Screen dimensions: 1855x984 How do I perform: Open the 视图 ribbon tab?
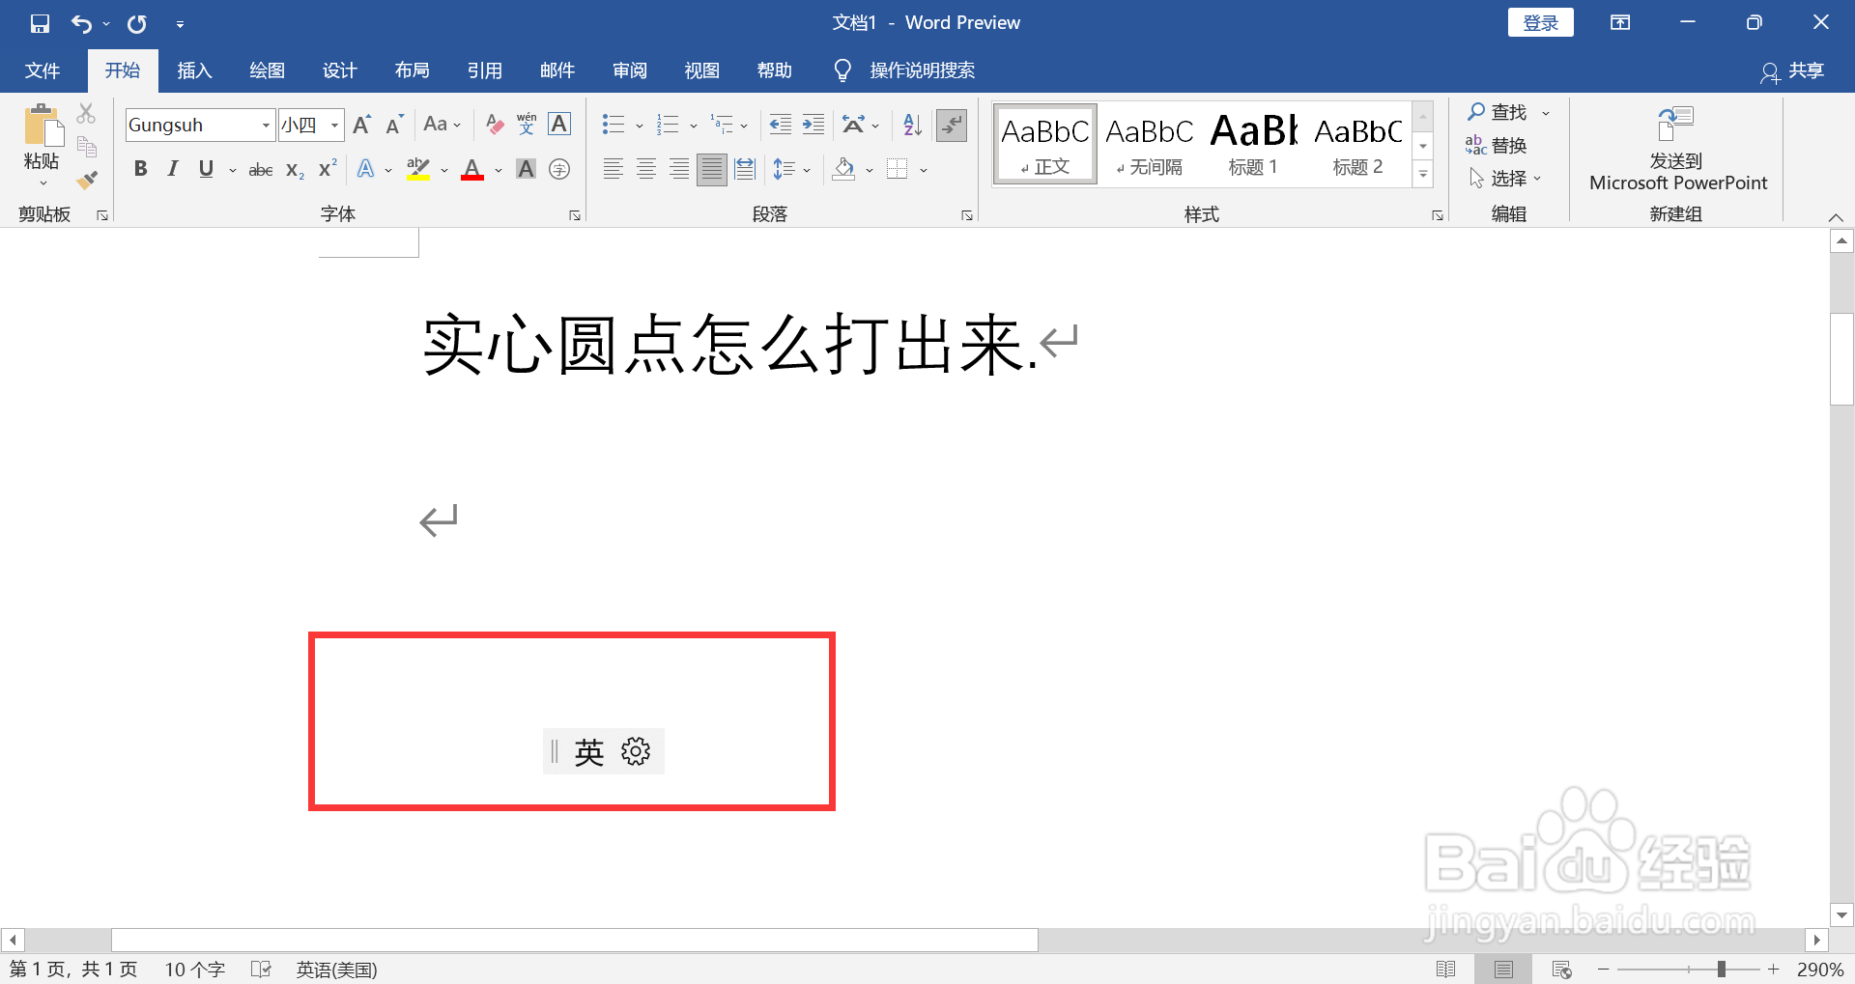[701, 70]
